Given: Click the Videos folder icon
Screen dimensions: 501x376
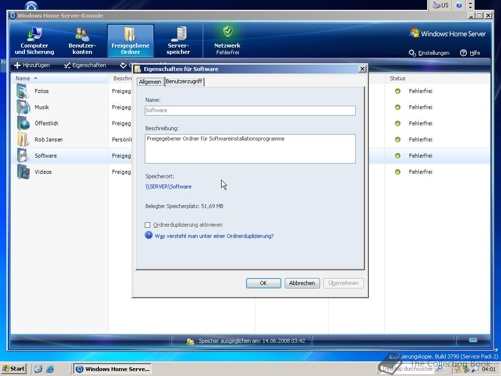Looking at the screenshot, I should 23,172.
